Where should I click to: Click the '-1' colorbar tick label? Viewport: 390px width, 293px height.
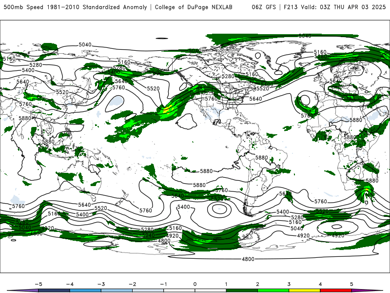163,284
